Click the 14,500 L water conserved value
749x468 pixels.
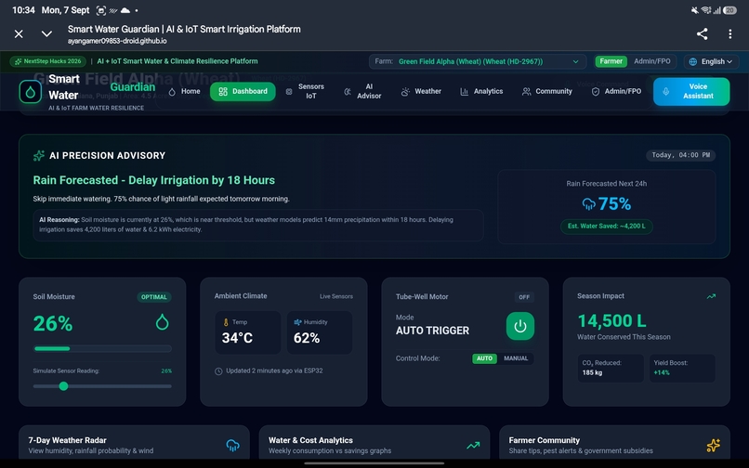click(x=611, y=321)
